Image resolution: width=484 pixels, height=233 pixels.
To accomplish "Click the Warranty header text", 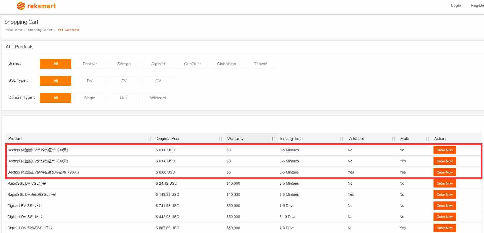I will point(235,139).
